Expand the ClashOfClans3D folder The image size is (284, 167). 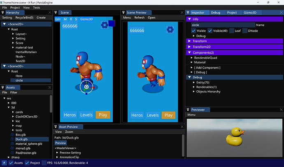13,117
